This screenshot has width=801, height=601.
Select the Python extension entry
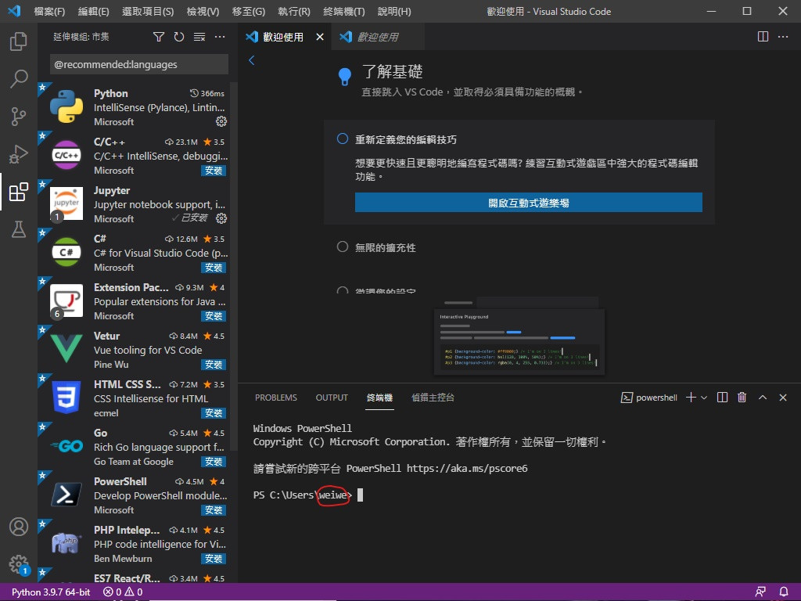(134, 107)
